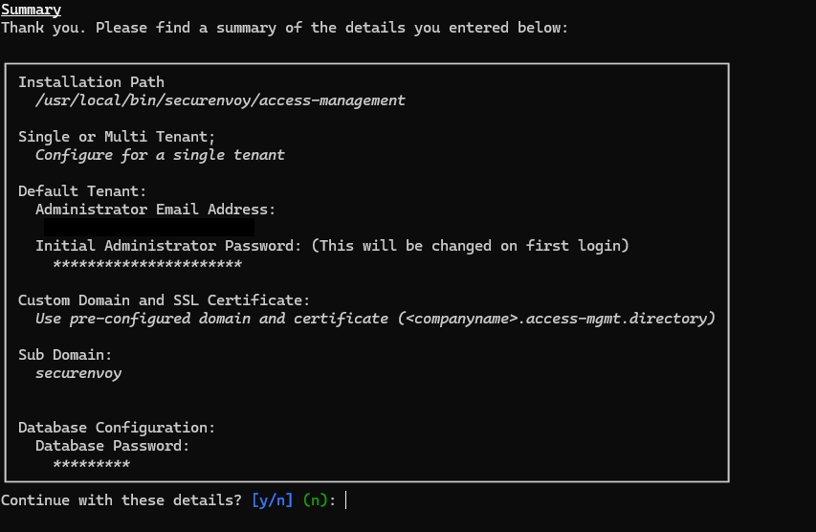Click the prompt cursor after 'Continue with these details?'
Screen dimensions: 816x532
click(x=345, y=500)
